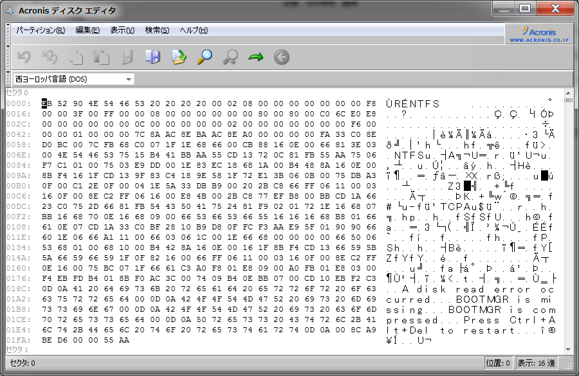Viewport: 579px width, 376px height.
Task: Open the 検索(S) menu
Action: pyautogui.click(x=157, y=30)
